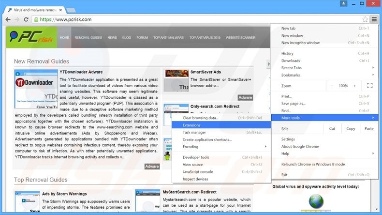Click the green padlock in address bar
This screenshot has width=382, height=215.
[x=36, y=19]
